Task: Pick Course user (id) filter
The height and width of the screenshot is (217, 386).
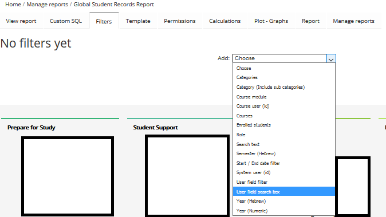Action: (x=284, y=106)
